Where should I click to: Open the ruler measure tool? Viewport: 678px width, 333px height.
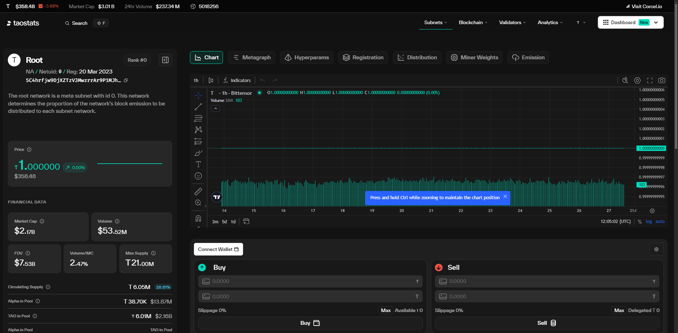coord(198,191)
